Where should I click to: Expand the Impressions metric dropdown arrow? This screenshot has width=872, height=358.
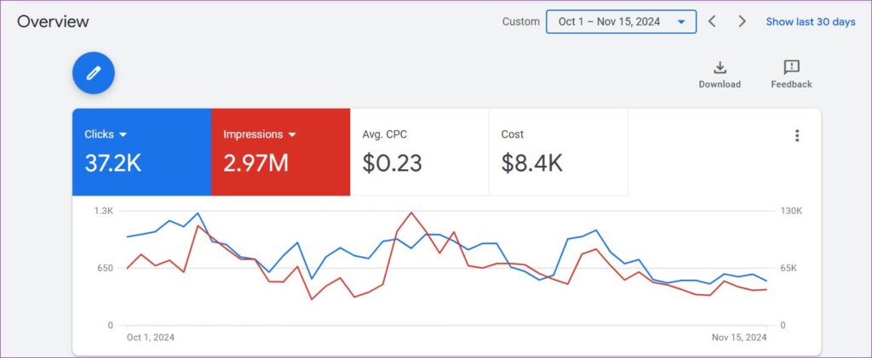click(x=292, y=134)
